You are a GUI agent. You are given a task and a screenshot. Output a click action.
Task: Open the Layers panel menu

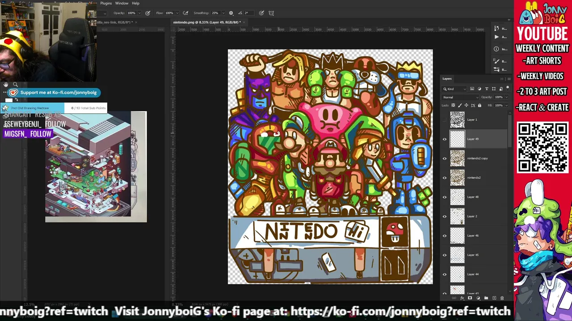point(509,79)
